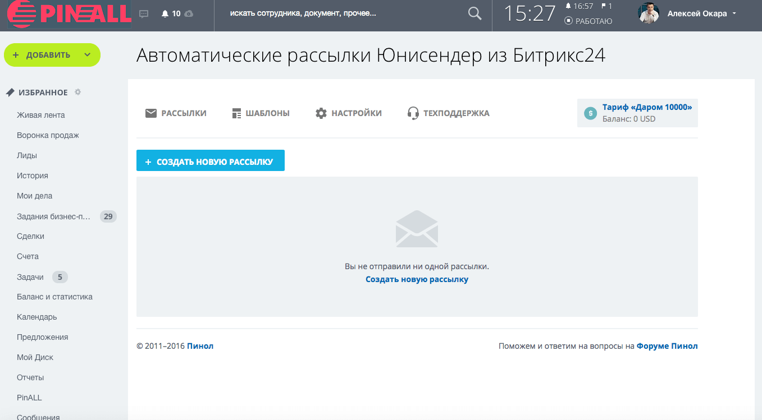Switch to the Шаблоны tab
Screen dimensions: 762x420
261,113
